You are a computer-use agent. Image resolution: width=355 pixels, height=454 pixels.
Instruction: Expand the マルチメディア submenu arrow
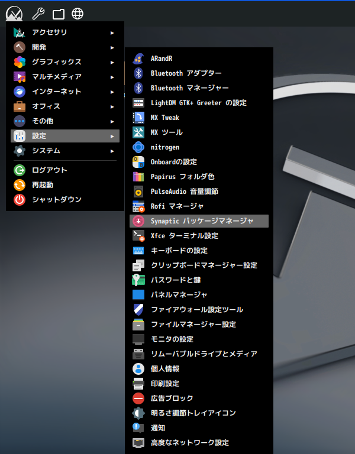pyautogui.click(x=112, y=77)
